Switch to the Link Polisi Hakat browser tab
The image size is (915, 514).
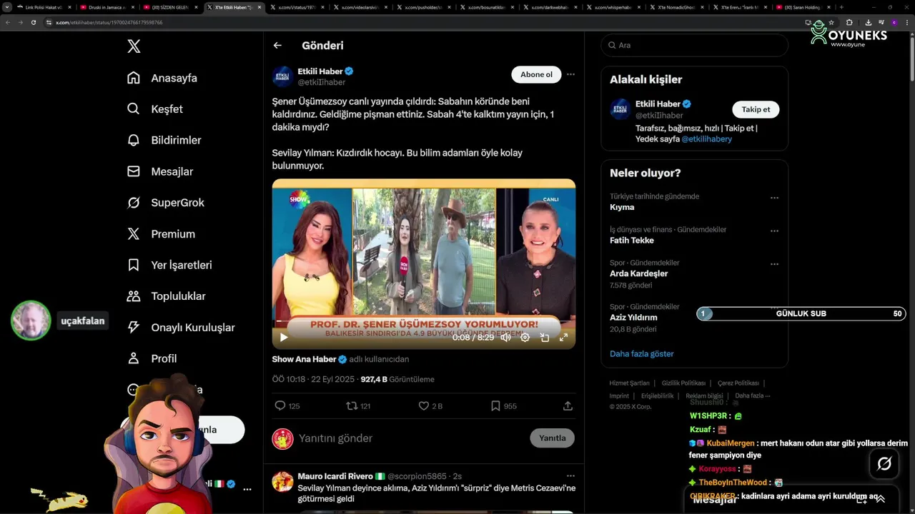[43, 7]
